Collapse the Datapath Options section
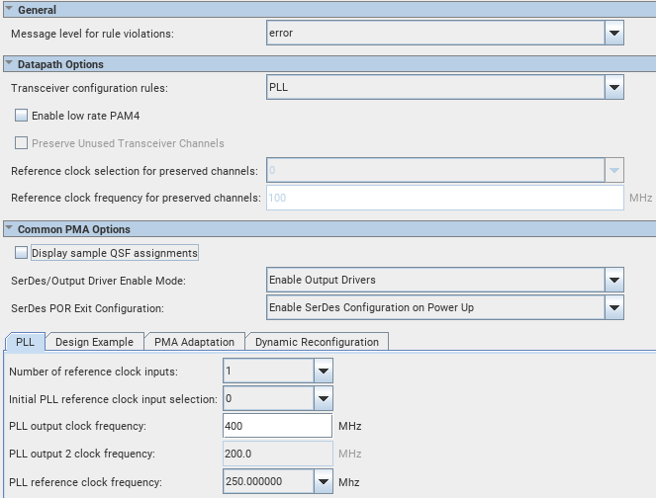The width and height of the screenshot is (656, 498). (x=10, y=64)
